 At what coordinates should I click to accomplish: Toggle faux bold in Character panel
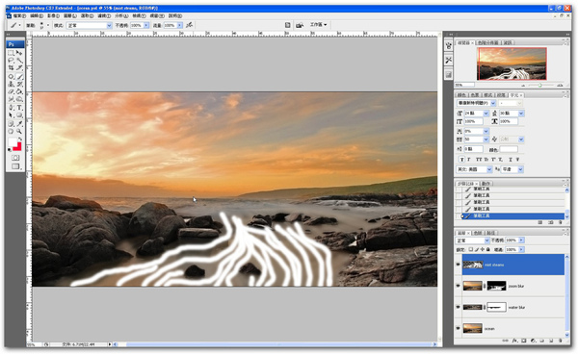[x=461, y=160]
